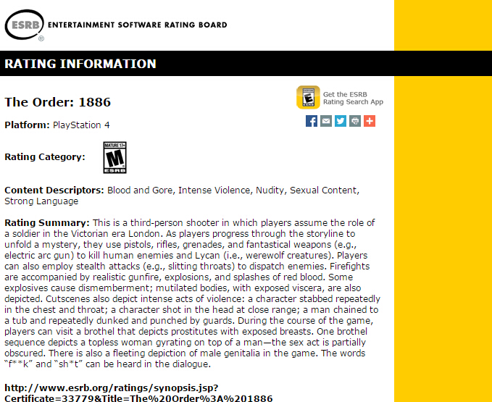Image resolution: width=492 pixels, height=402 pixels.
Task: Click 'electric arc gun' phrase in summary
Action: 37,256
